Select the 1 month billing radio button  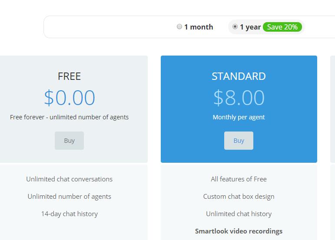point(179,26)
